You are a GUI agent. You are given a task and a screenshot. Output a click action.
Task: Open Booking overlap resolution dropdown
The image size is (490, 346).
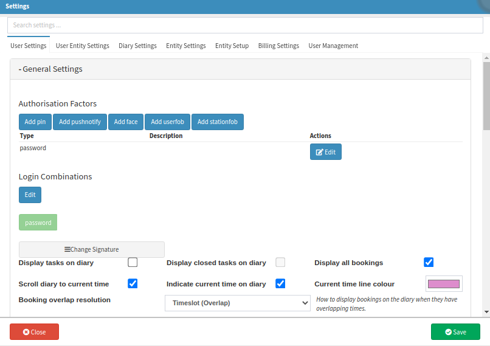click(238, 303)
